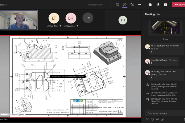This screenshot has height=123, width=185.
Task: Select the LH participant avatar
Action: (x=71, y=18)
